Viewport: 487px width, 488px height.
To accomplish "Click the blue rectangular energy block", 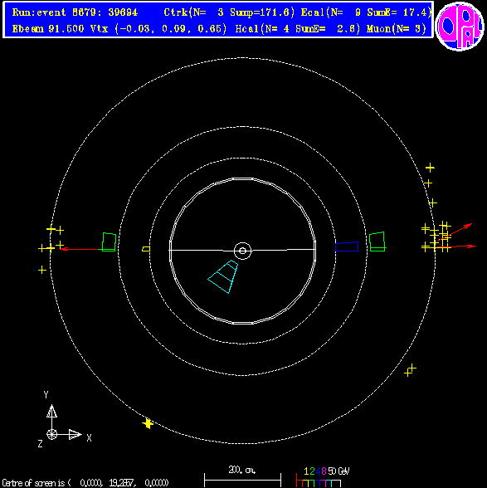I will (347, 246).
